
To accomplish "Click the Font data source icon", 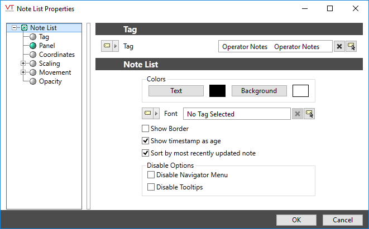I will coord(147,114).
